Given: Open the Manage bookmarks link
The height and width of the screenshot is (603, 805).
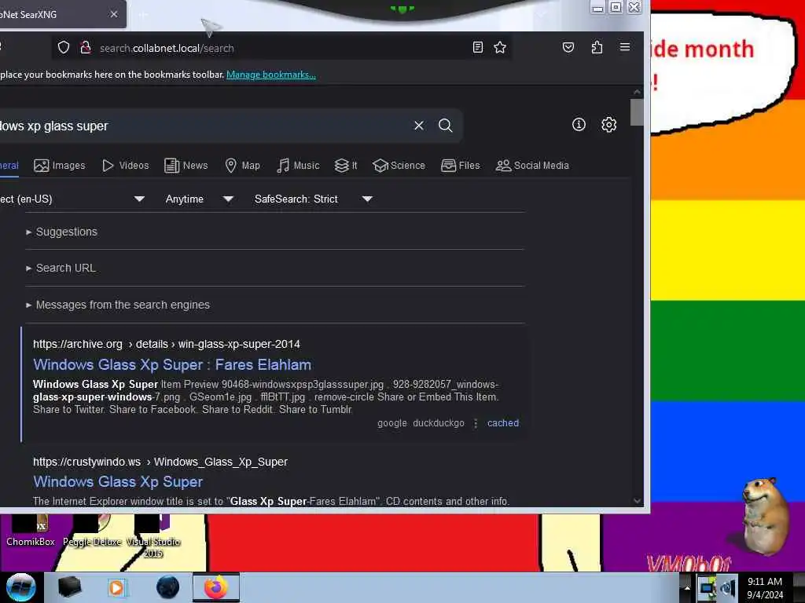Looking at the screenshot, I should coord(271,75).
